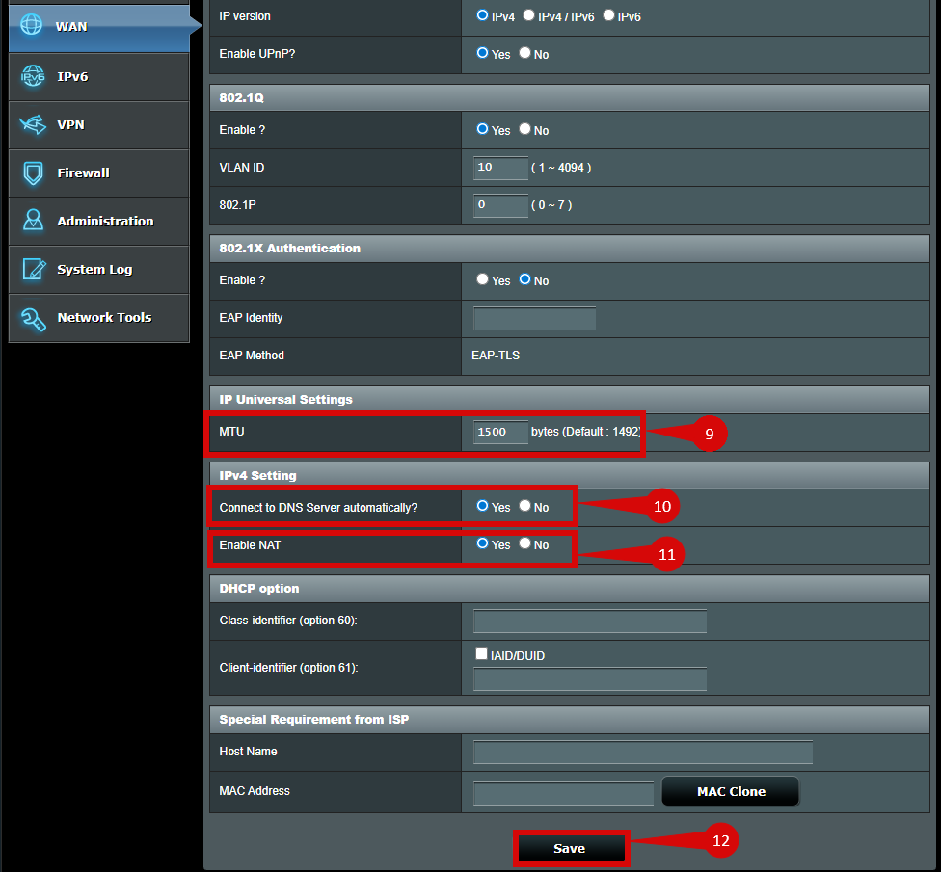This screenshot has width=941, height=872.
Task: Open the IPv6 sidebar icon
Action: point(32,76)
